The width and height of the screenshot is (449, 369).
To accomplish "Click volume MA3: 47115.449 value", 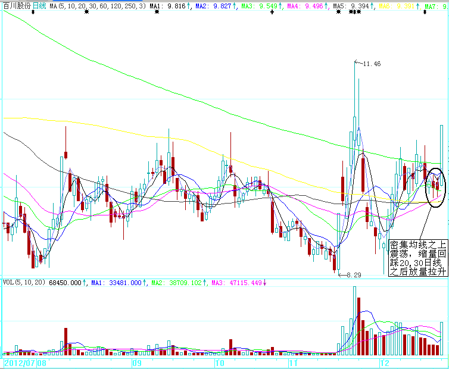I will click(237, 283).
